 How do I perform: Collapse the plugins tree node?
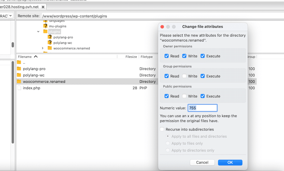[38, 32]
